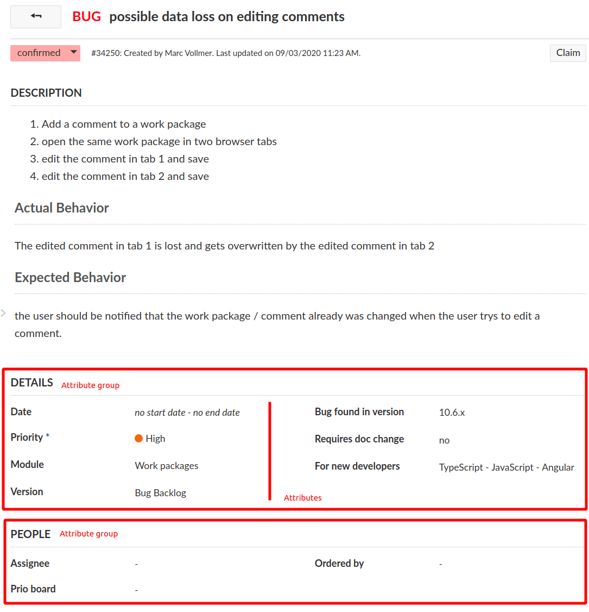The image size is (589, 612).
Task: Click the Claim button
Action: tap(568, 53)
